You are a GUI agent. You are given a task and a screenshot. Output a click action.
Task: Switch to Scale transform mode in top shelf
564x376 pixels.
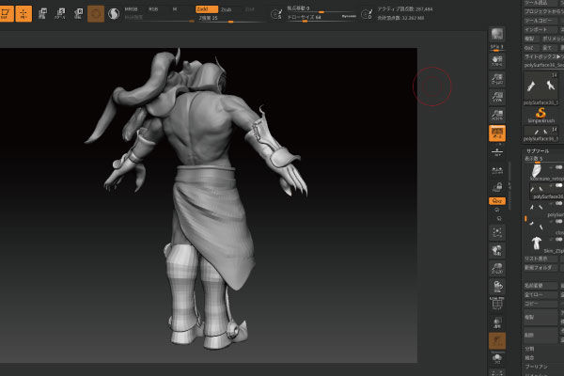pos(60,14)
